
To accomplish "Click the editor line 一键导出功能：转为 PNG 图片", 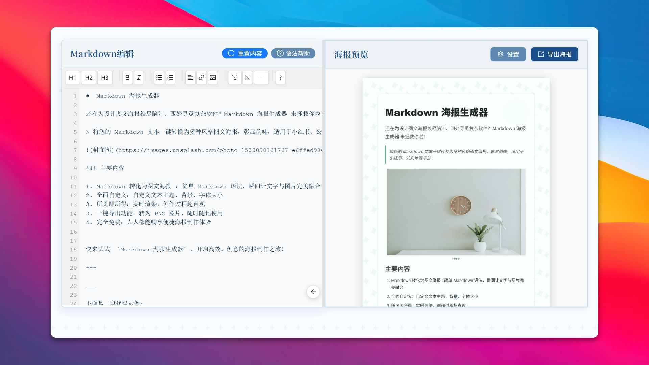I will click(x=154, y=213).
